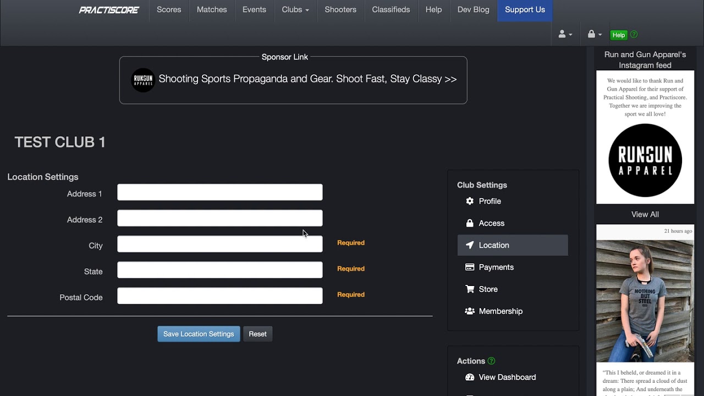Select the Location arrow icon
This screenshot has height=396, width=704.
click(470, 245)
